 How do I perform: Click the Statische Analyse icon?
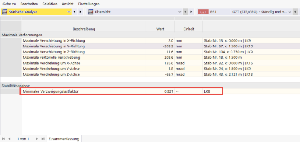click(x=5, y=12)
